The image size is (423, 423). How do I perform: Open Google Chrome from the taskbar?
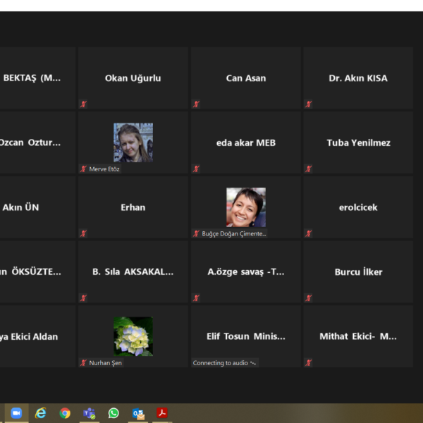pyautogui.click(x=65, y=413)
